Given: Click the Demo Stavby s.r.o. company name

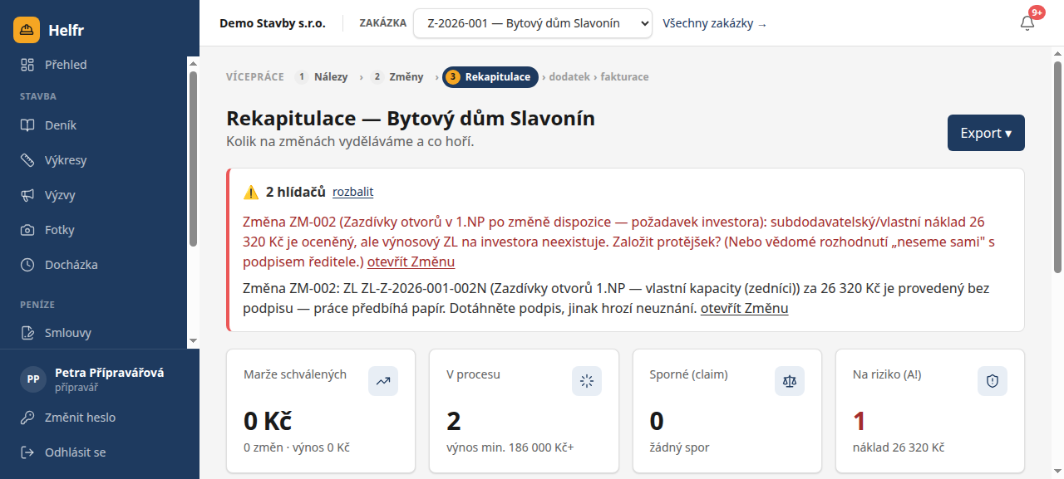Looking at the screenshot, I should (x=273, y=23).
